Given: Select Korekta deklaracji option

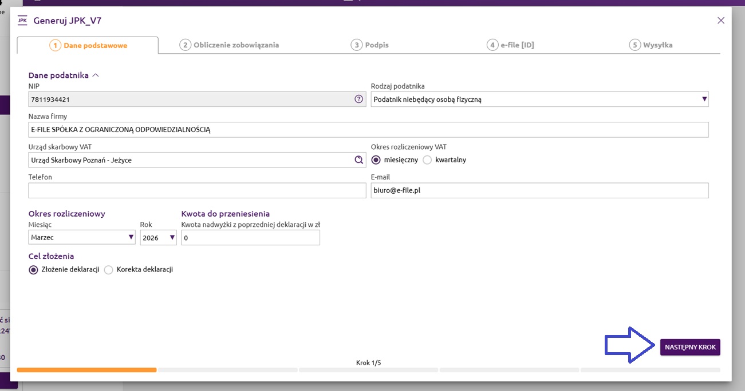Looking at the screenshot, I should (x=109, y=270).
